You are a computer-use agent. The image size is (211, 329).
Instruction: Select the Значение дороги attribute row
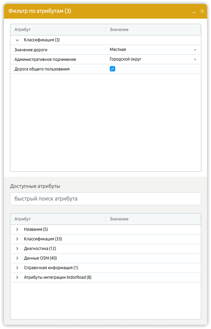tap(105, 50)
